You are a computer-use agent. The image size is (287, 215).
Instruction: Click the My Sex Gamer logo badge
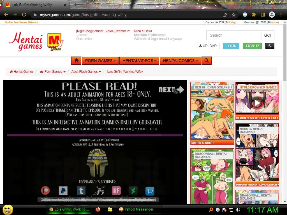click(55, 42)
